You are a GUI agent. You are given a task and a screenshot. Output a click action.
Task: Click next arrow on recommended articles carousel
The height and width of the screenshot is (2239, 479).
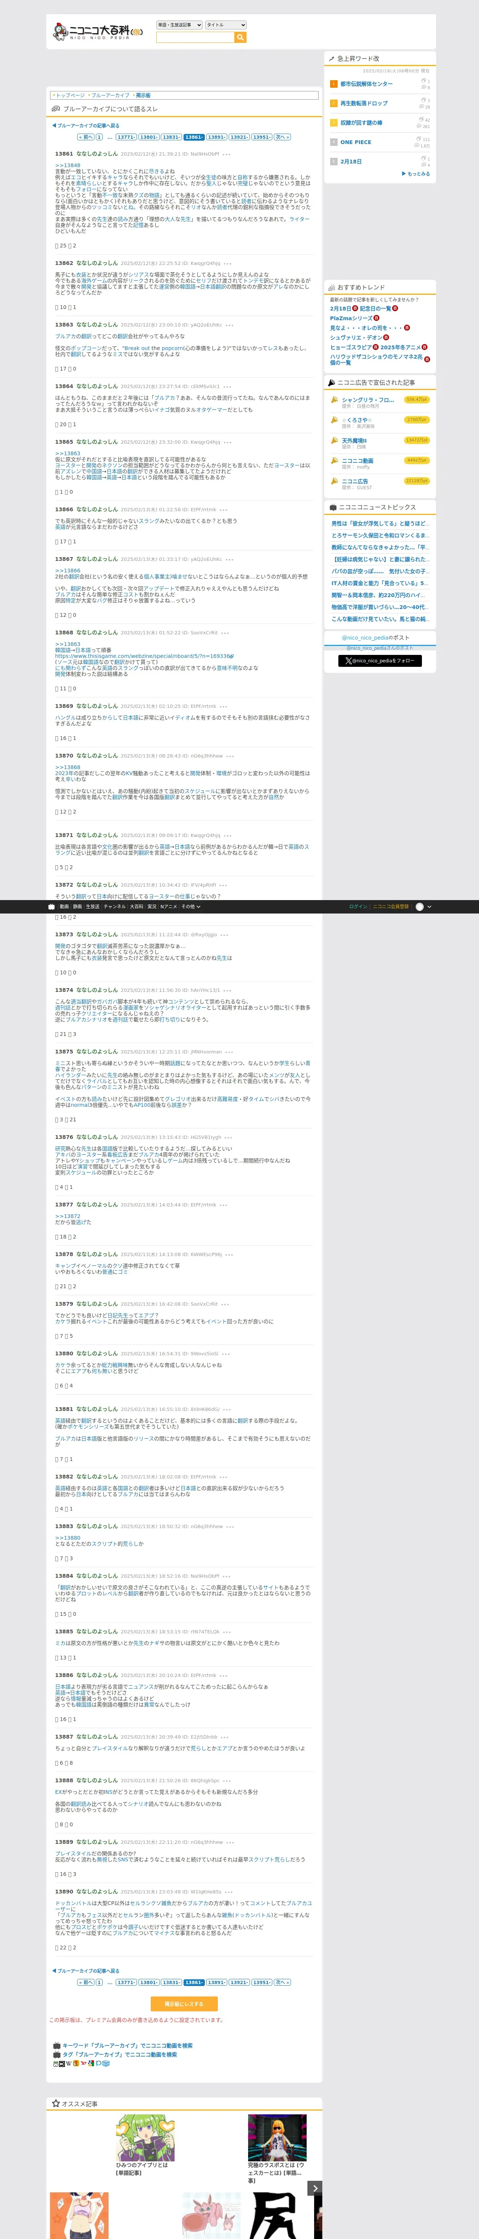tap(315, 2188)
